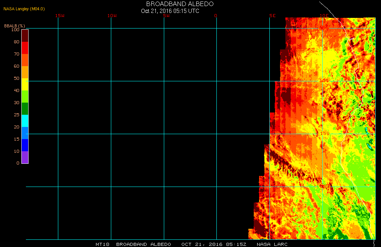Screen dimensions: 381x247
Task: Click the dark green 25–30% legend swatch
Action: [x=25, y=109]
